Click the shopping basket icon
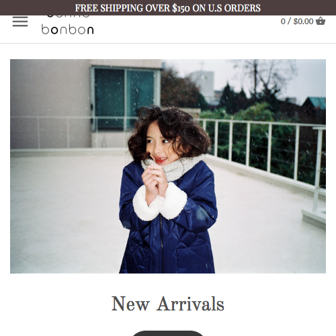Screen dimensions: 336x336 tap(321, 21)
